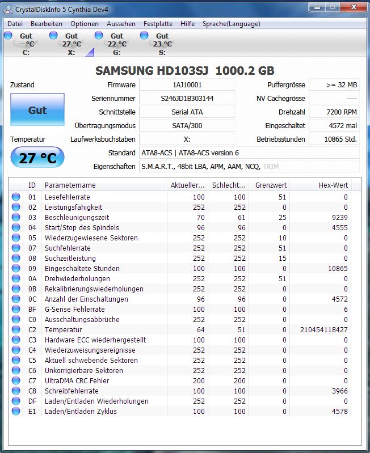Click the Drehzahl value 7200 RPM
The width and height of the screenshot is (370, 453).
pyautogui.click(x=334, y=112)
